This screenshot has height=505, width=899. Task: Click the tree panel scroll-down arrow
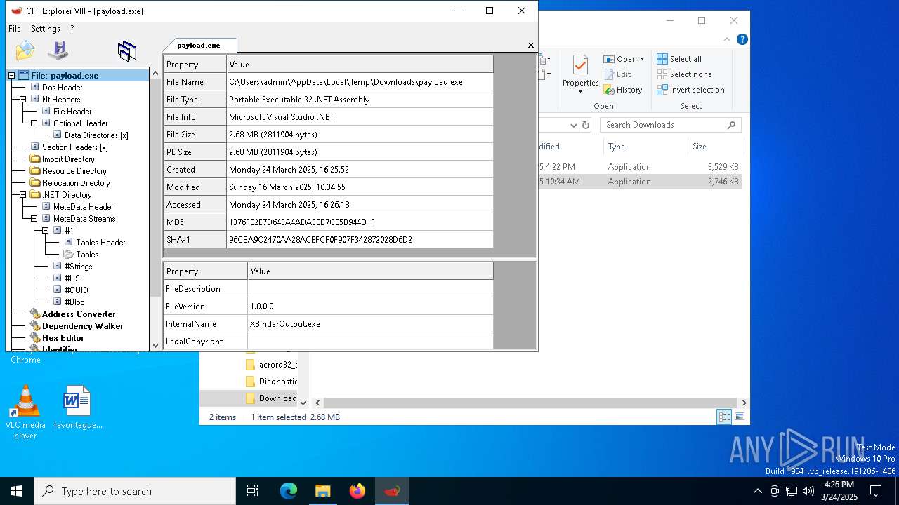[x=155, y=345]
